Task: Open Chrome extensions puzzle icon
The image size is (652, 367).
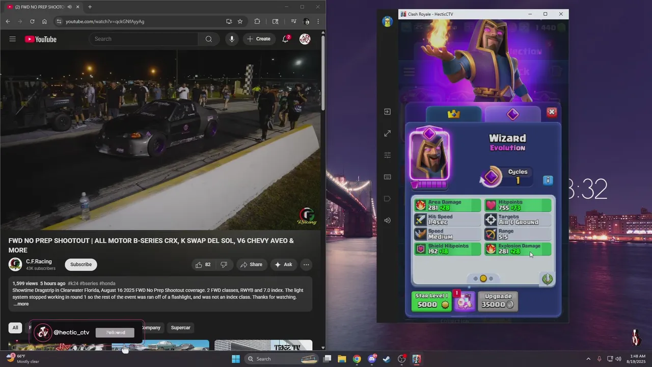Action: pos(257,21)
